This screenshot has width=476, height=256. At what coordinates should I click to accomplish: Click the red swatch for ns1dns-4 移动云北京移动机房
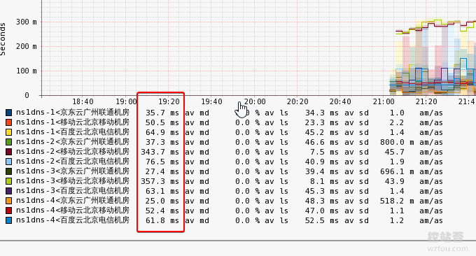point(9,211)
